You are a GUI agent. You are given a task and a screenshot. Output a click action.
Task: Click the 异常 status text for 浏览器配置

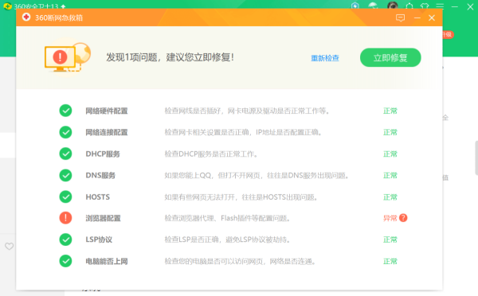[390, 218]
